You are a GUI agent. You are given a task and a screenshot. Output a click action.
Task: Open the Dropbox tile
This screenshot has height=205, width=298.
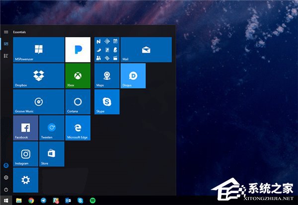tap(39, 76)
